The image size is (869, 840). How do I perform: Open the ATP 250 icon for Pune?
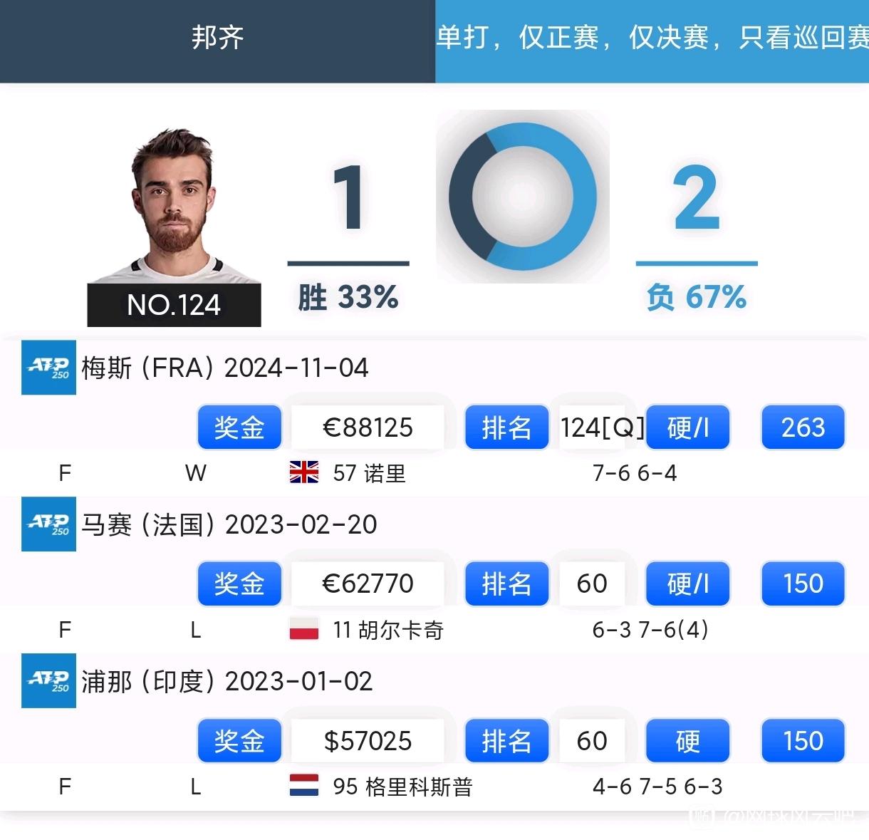tap(48, 680)
